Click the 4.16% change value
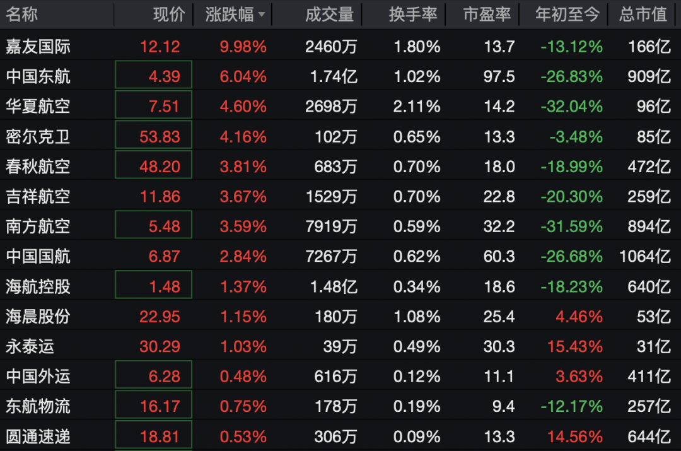 pos(243,136)
